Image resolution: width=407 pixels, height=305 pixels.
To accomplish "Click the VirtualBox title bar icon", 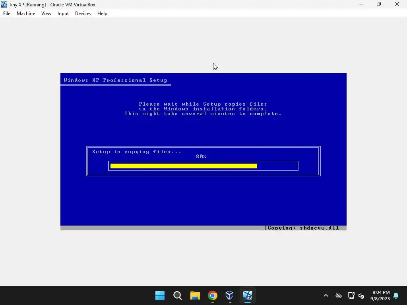I will [x=4, y=4].
